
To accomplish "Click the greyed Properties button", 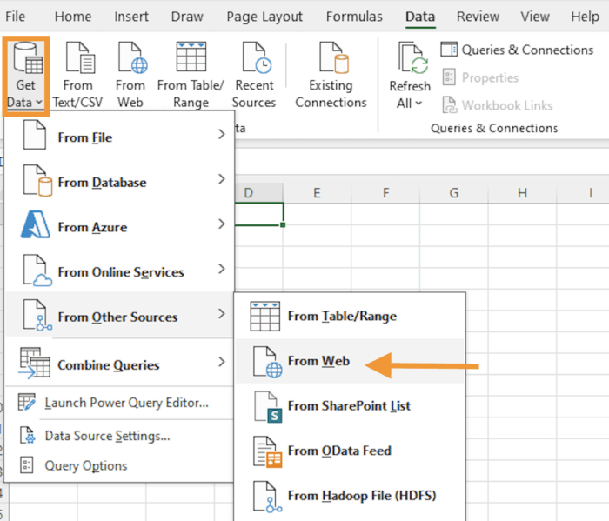I will (480, 77).
